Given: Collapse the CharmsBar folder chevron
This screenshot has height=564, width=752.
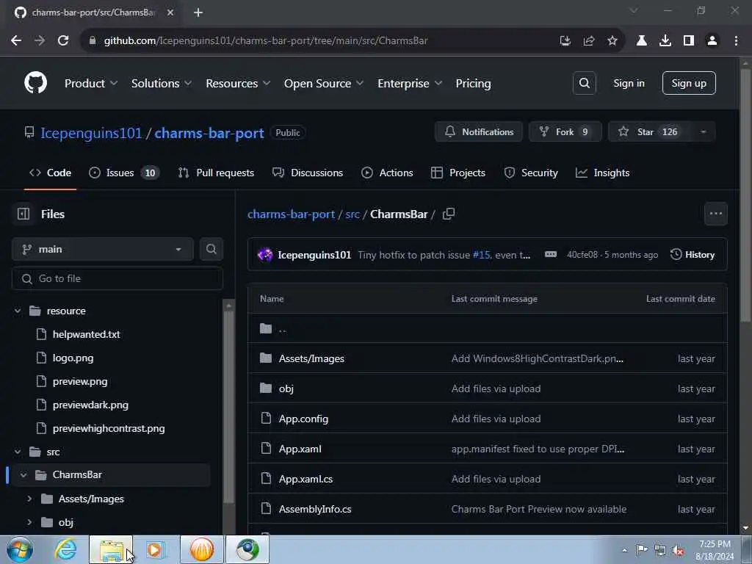Looking at the screenshot, I should [x=23, y=475].
